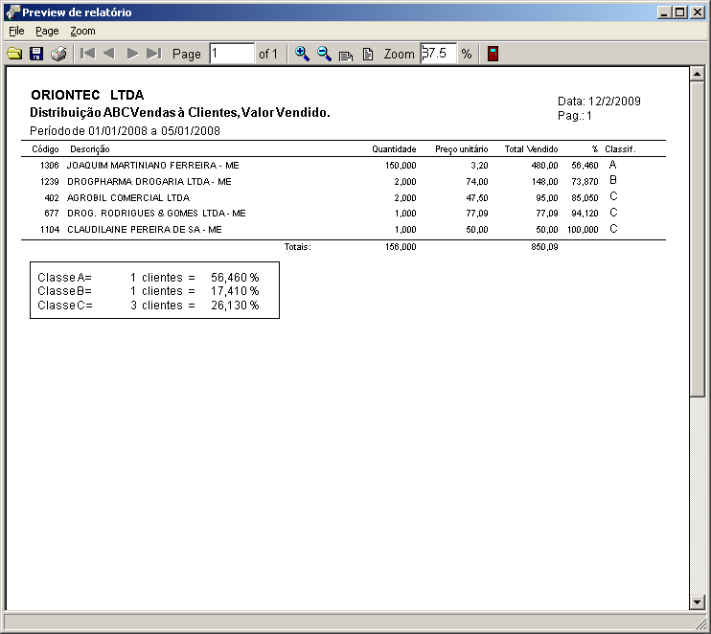This screenshot has width=711, height=634.
Task: Click the Descrição column header
Action: pos(90,149)
